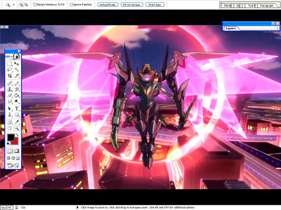Open Paragraph tab in palette well

[x=266, y=6]
